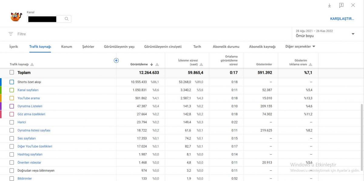Open the Şehirler tab
The image size is (364, 181).
coord(88,47)
